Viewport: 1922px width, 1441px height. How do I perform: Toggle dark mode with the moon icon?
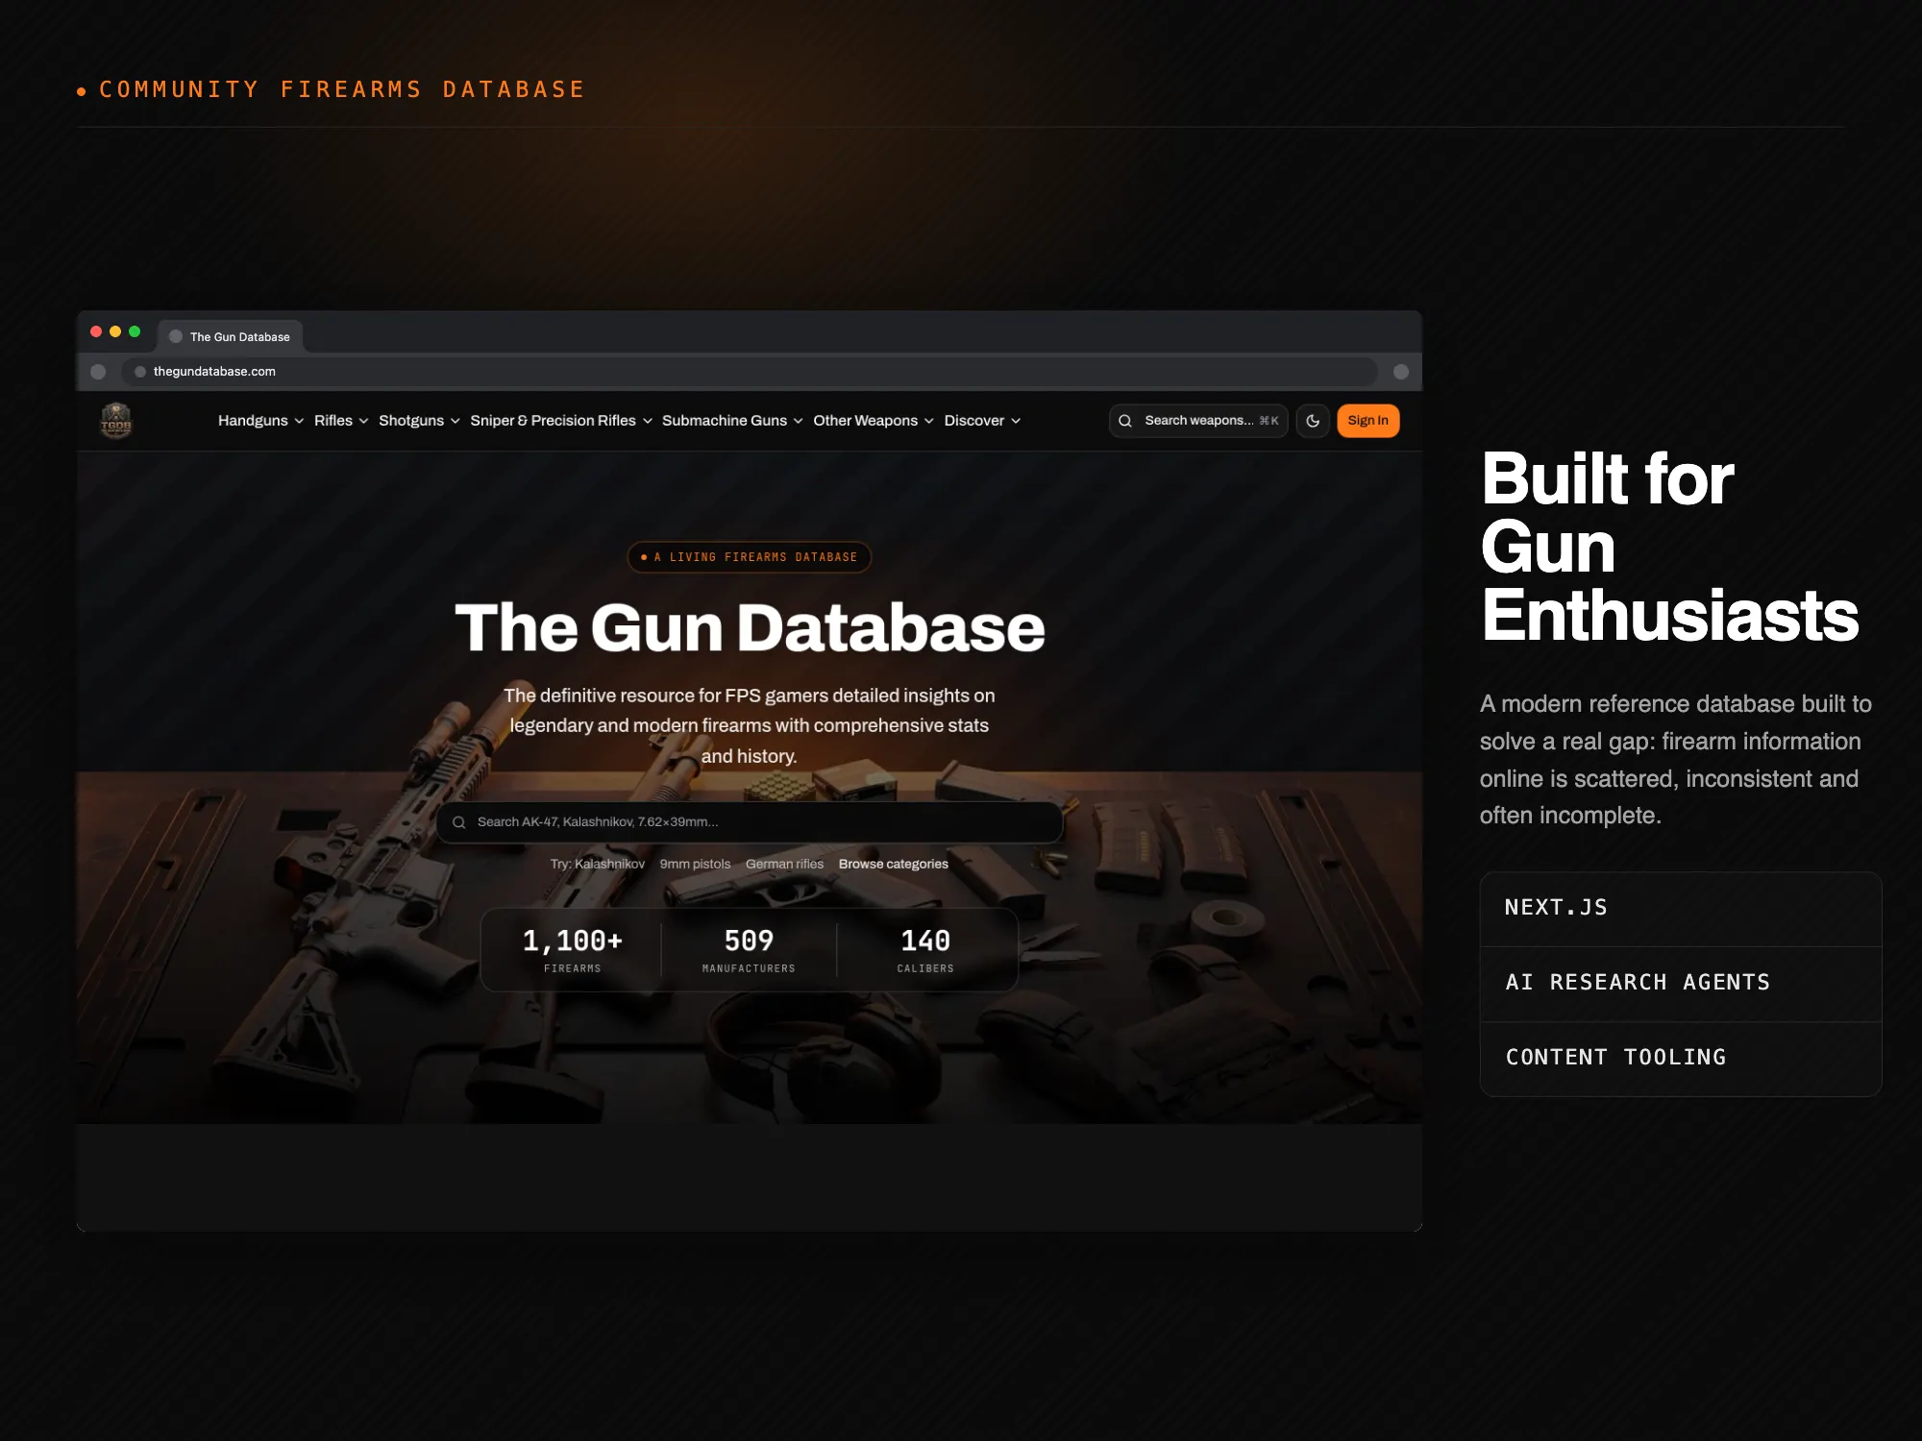(x=1313, y=421)
